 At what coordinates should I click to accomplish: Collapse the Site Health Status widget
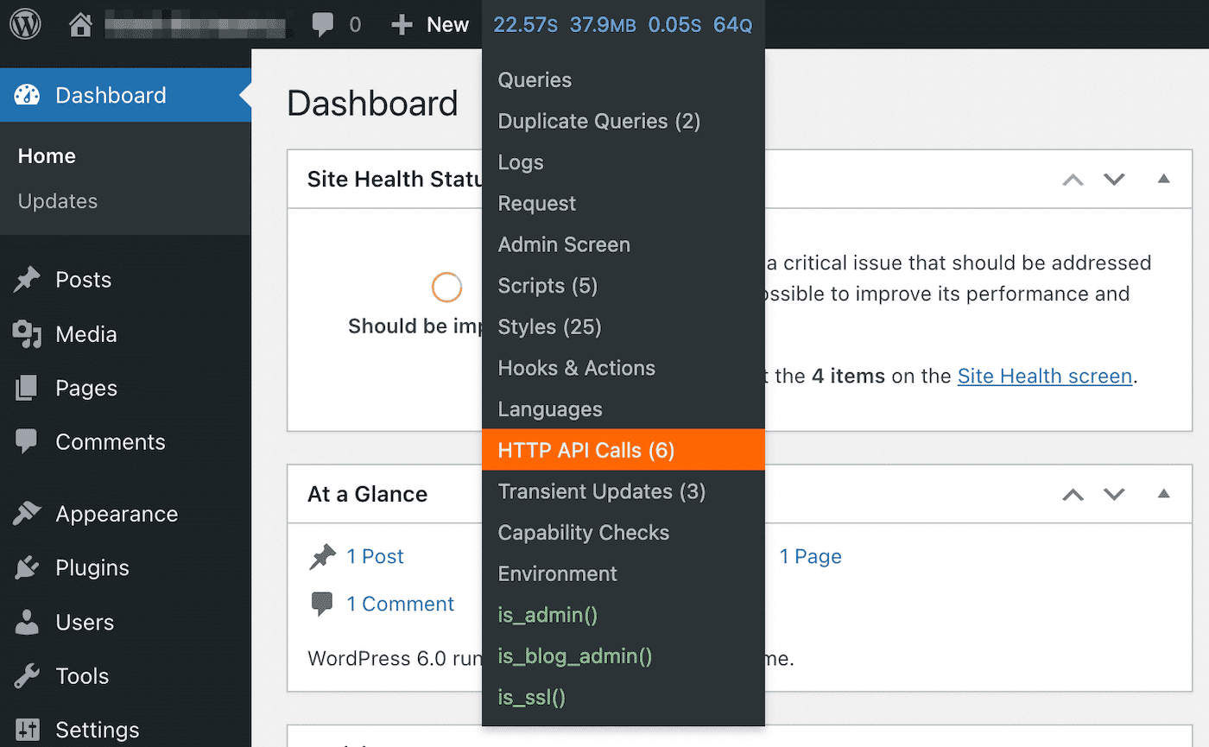point(1163,180)
